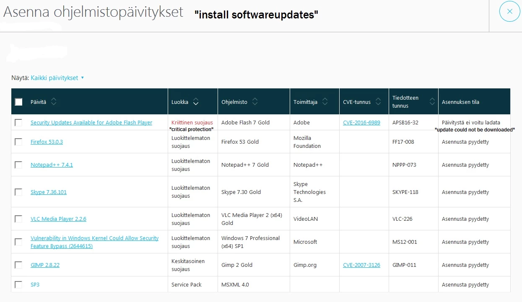The width and height of the screenshot is (522, 302).
Task: Click the NPPP-073 bulletin ID
Action: (x=404, y=165)
